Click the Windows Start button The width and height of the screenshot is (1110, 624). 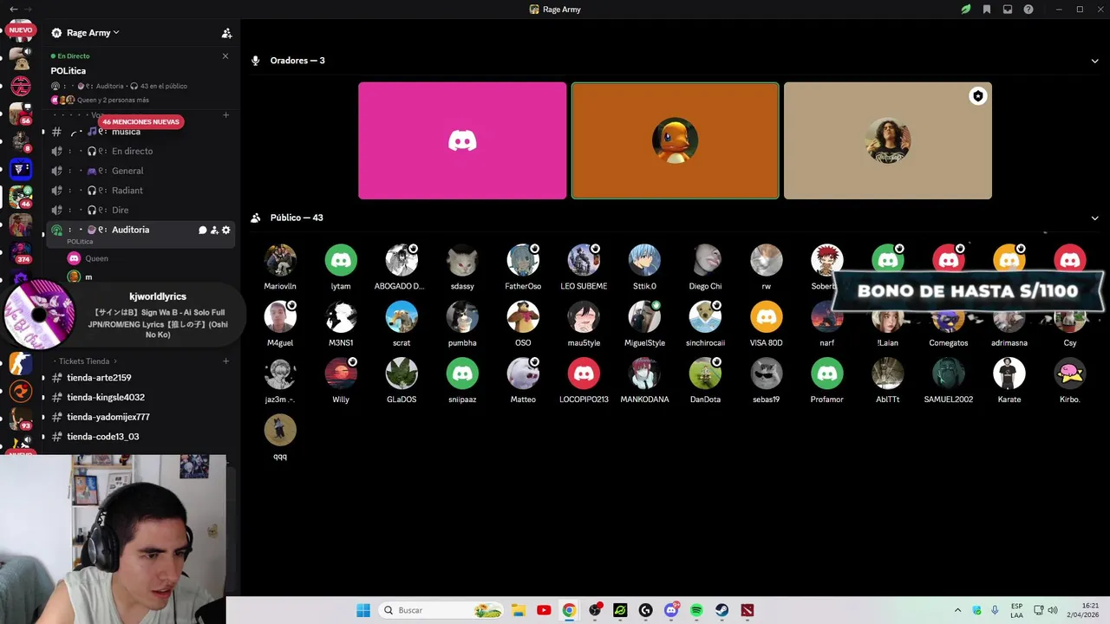click(363, 610)
